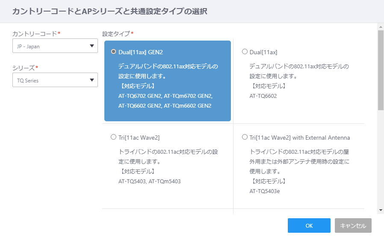Confirm selection with the OK button
The width and height of the screenshot is (384, 243).
tap(309, 225)
